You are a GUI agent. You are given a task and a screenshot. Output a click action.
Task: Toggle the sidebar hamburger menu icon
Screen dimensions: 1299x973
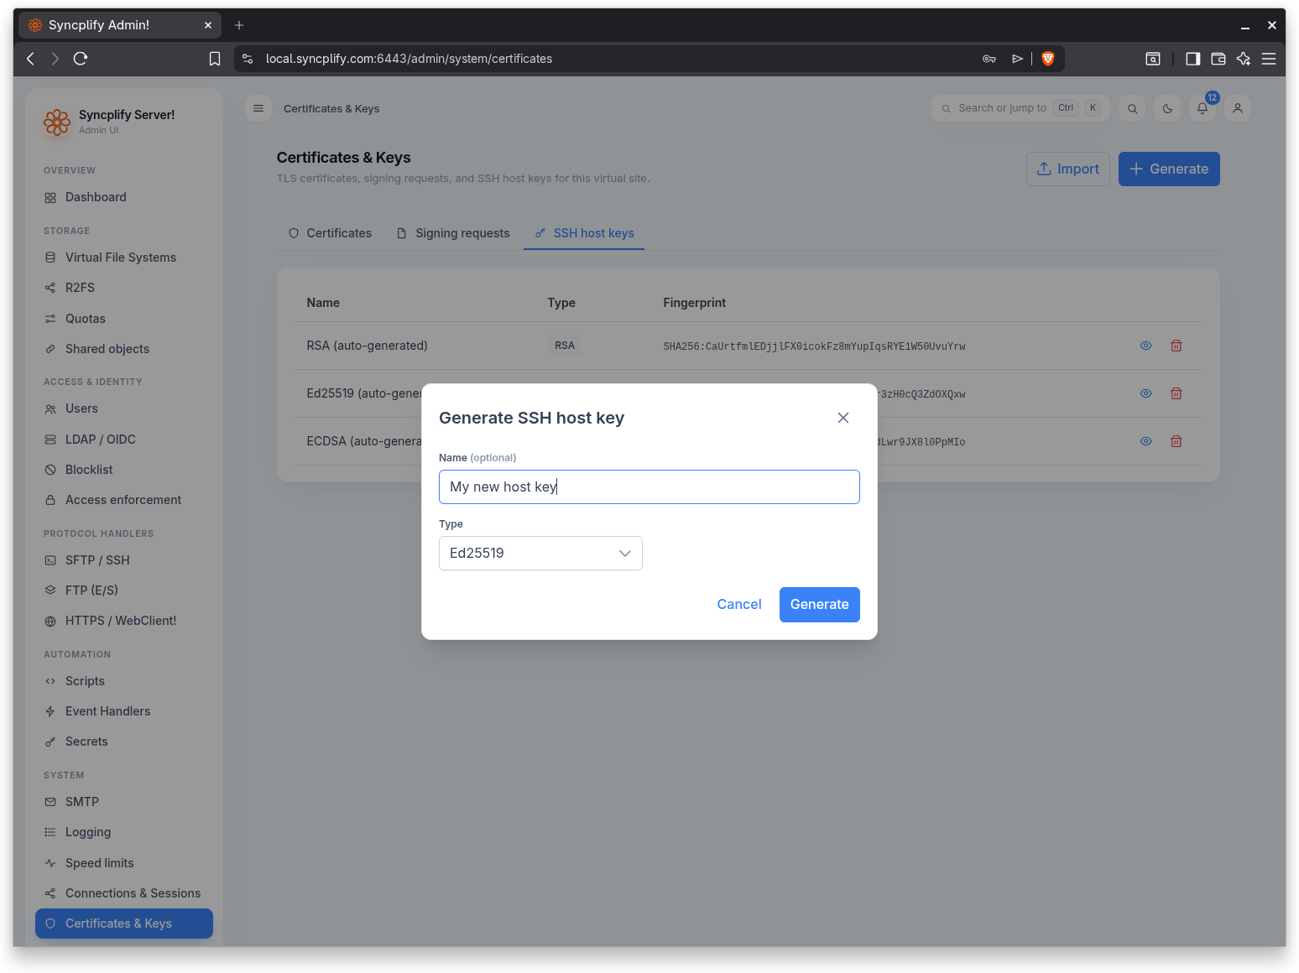(x=258, y=108)
